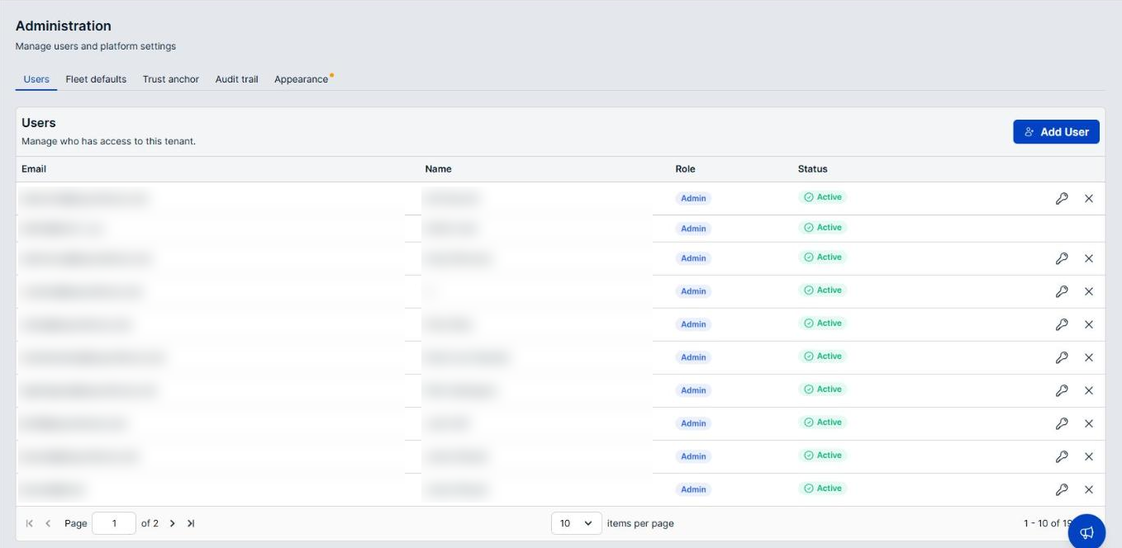
Task: Jump to the first page of users
Action: (30, 523)
